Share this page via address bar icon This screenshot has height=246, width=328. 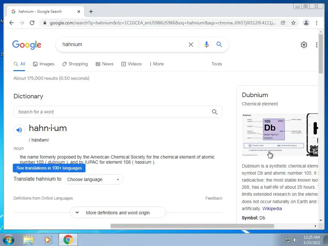click(283, 23)
